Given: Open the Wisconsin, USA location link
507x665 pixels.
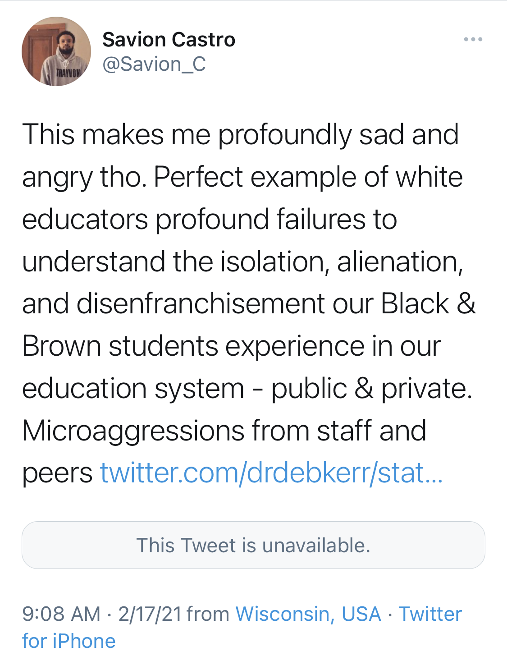Looking at the screenshot, I should [x=308, y=614].
